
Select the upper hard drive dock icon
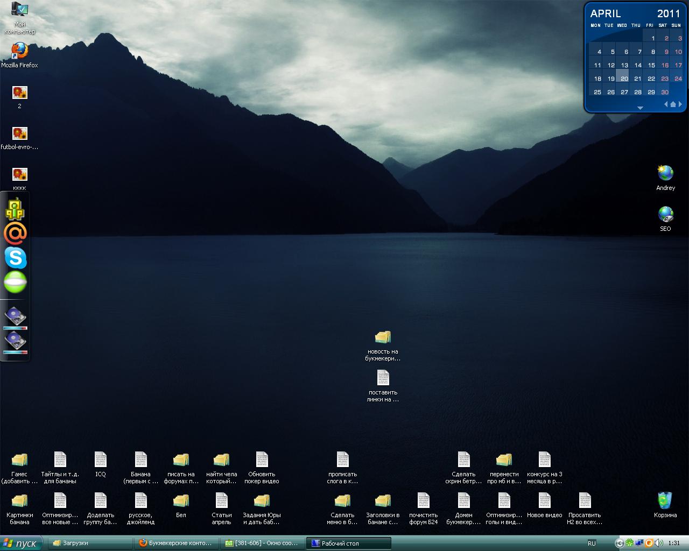(x=15, y=317)
